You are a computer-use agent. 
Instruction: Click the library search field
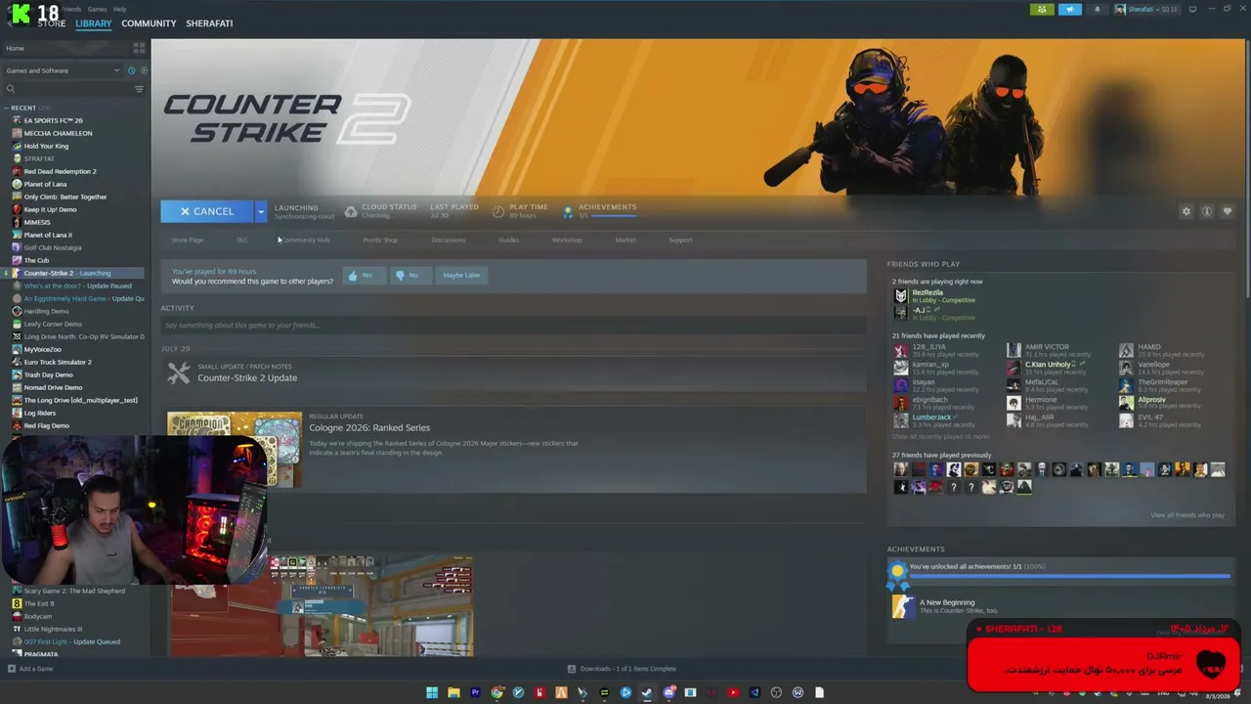pos(73,89)
